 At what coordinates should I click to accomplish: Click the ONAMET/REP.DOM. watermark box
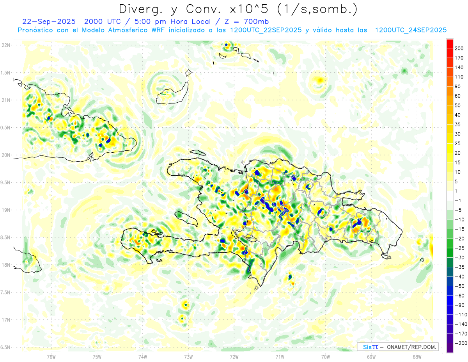397,347
